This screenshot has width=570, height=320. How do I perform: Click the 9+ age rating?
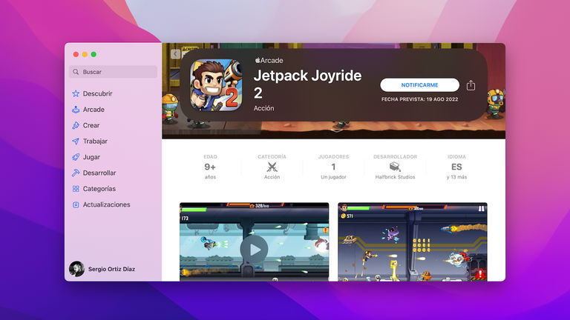pos(210,167)
